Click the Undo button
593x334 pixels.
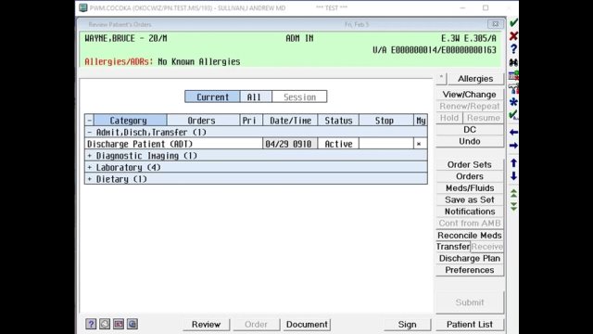point(470,141)
